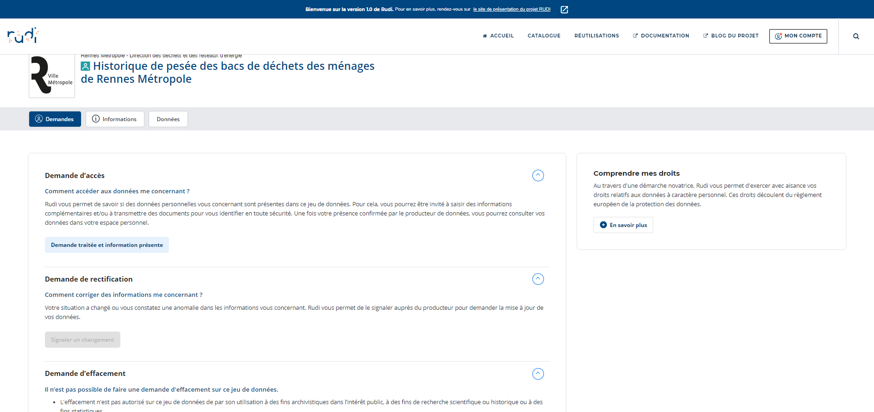
Task: Follow the RUDI project presentation site link
Action: coord(512,9)
